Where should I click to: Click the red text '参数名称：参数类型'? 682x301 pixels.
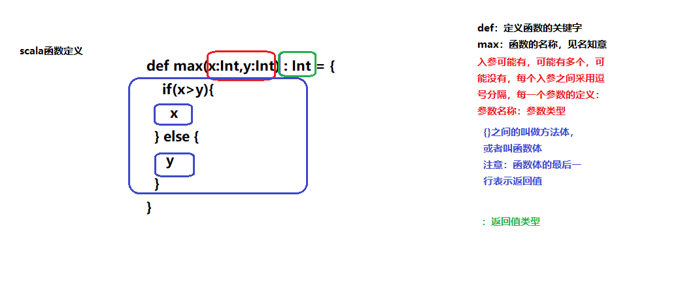521,111
